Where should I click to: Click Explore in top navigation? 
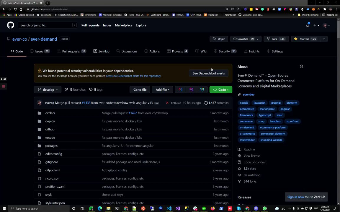click(x=141, y=25)
